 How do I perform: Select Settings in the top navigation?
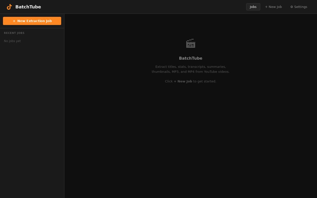(x=299, y=7)
